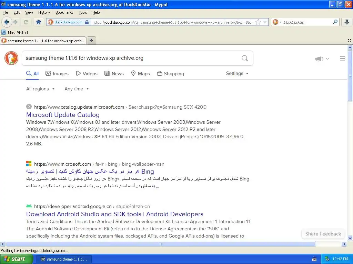Open Download Android Studio and SDK tools link

[115, 214]
